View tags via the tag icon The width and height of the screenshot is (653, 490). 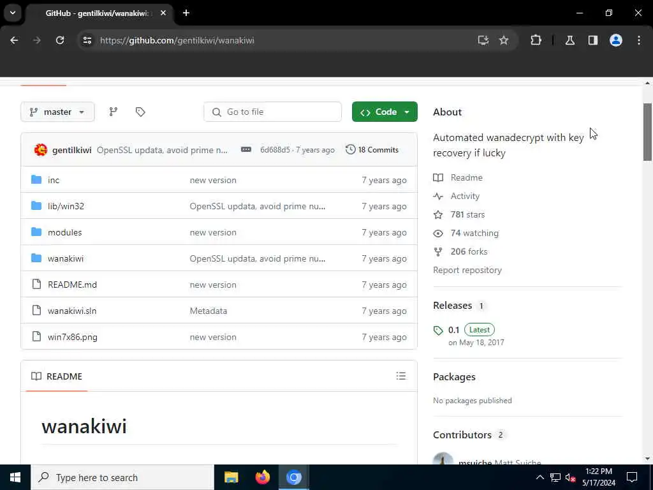click(140, 112)
